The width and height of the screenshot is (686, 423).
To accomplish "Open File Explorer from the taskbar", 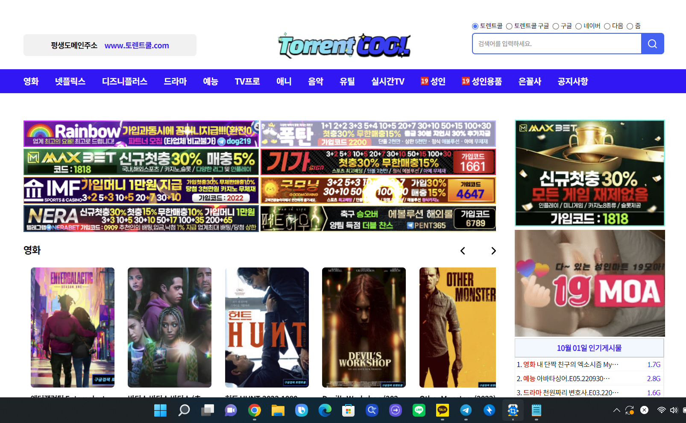I will click(x=278, y=411).
